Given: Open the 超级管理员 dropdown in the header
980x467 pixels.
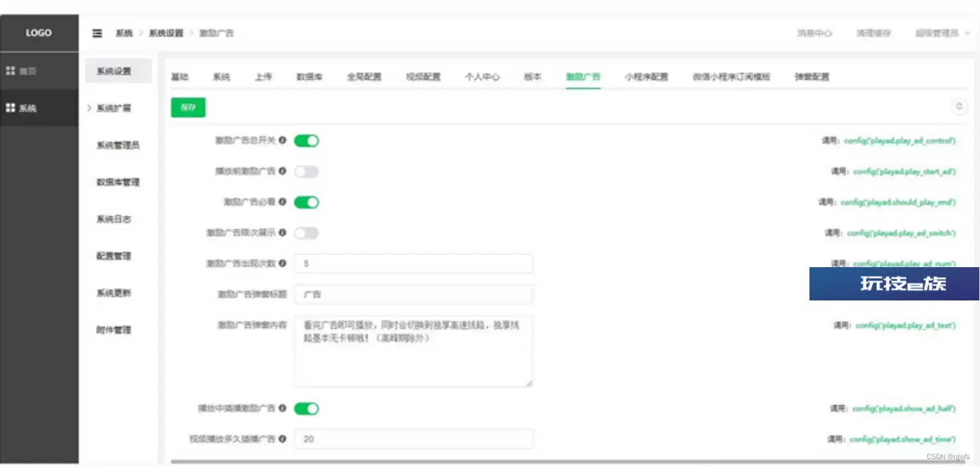Looking at the screenshot, I should [942, 33].
